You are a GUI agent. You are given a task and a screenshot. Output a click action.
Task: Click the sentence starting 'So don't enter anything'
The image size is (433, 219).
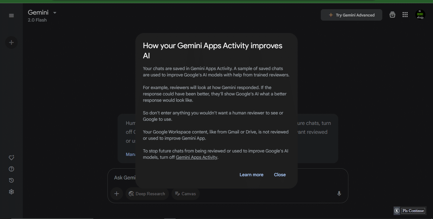click(x=213, y=116)
